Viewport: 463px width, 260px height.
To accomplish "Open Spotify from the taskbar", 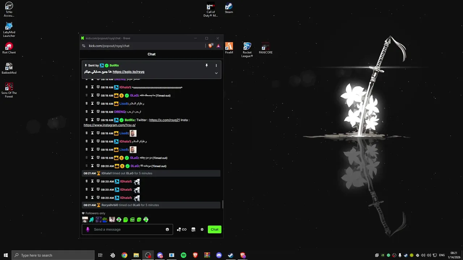I will point(183,255).
